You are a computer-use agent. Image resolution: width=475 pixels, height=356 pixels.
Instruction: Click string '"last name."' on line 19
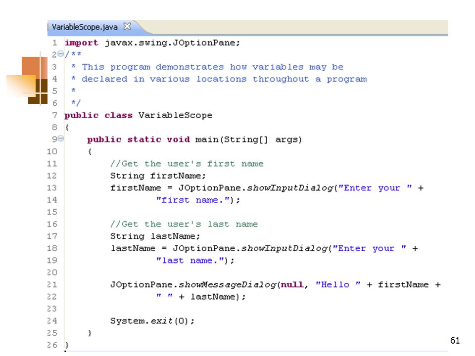coord(190,261)
